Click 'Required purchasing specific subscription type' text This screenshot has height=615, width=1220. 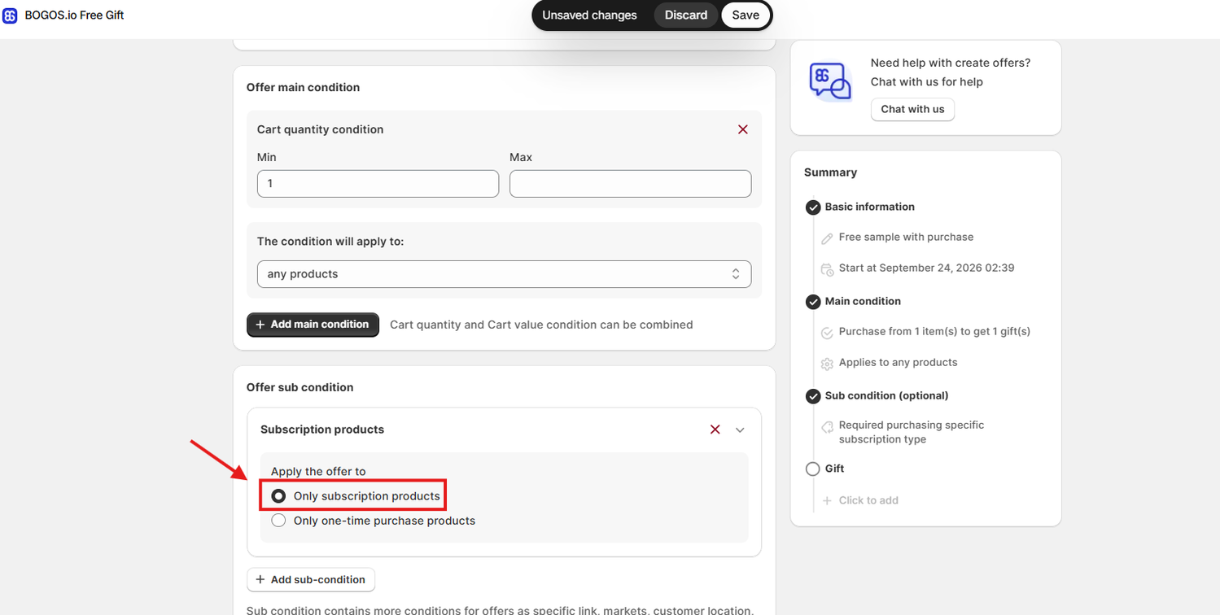point(912,432)
